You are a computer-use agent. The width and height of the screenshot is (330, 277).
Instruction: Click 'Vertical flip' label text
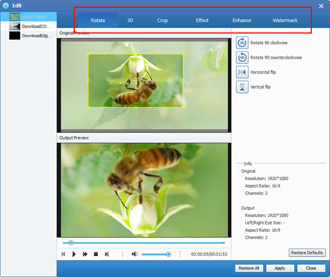(260, 87)
